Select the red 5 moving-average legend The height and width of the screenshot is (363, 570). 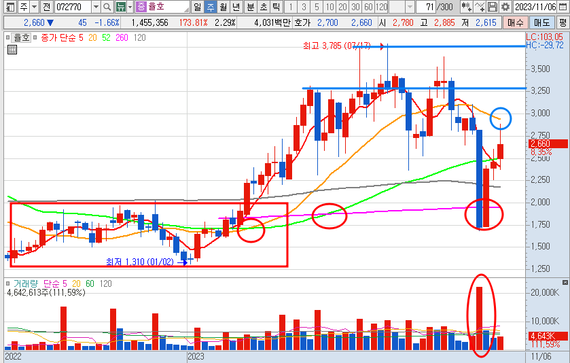[81, 37]
